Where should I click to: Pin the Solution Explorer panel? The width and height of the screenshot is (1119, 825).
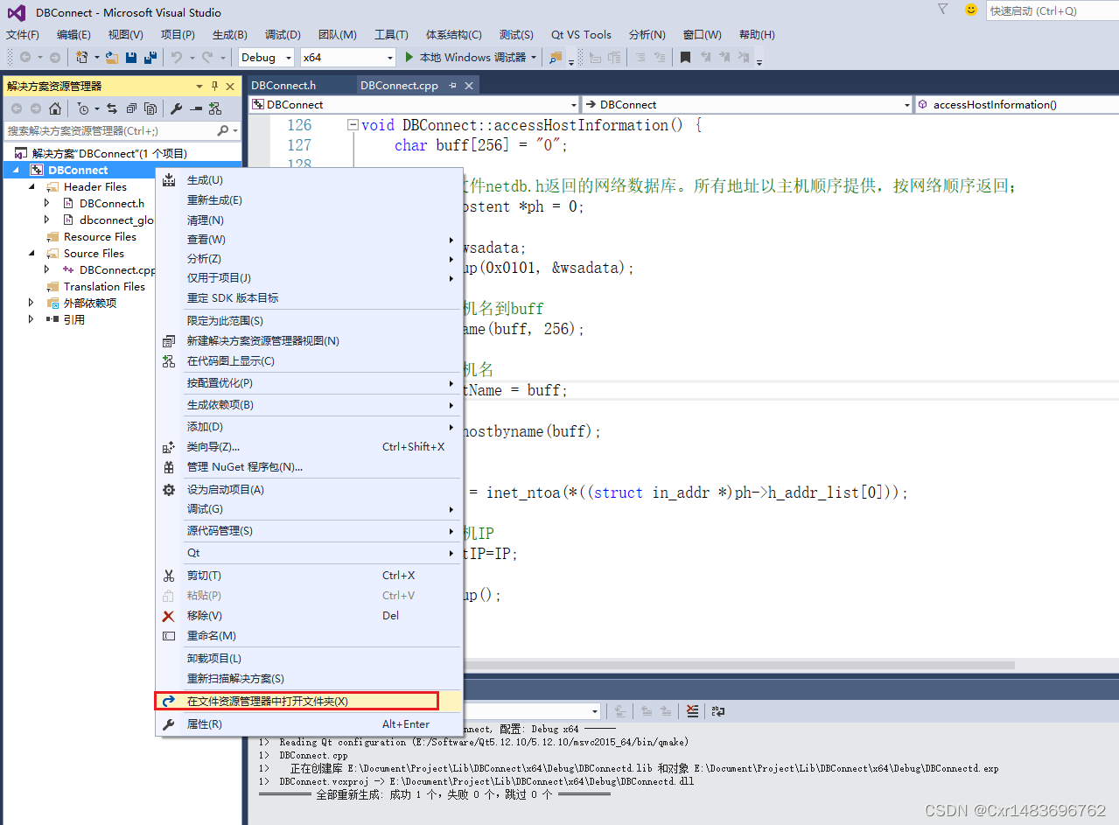[x=214, y=85]
